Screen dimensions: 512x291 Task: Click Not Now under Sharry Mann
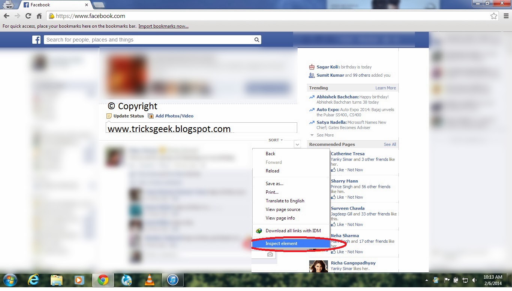pyautogui.click(x=355, y=197)
